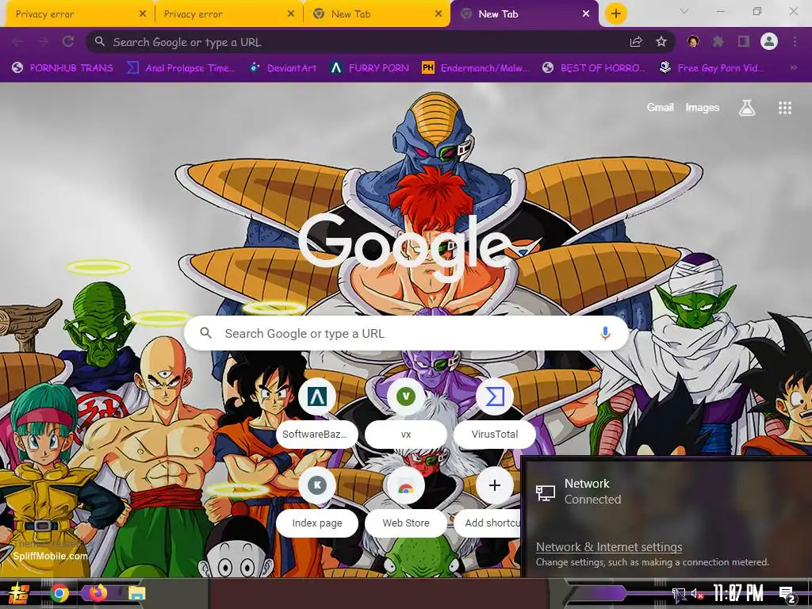Open the Web Store shortcut
This screenshot has width=812, height=609.
[x=406, y=502]
